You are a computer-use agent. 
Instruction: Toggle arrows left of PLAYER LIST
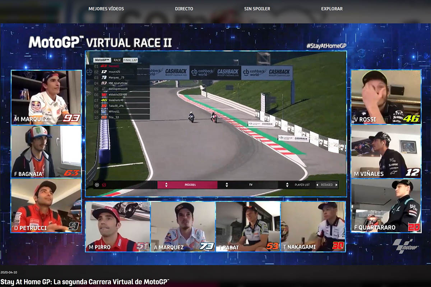click(x=287, y=185)
